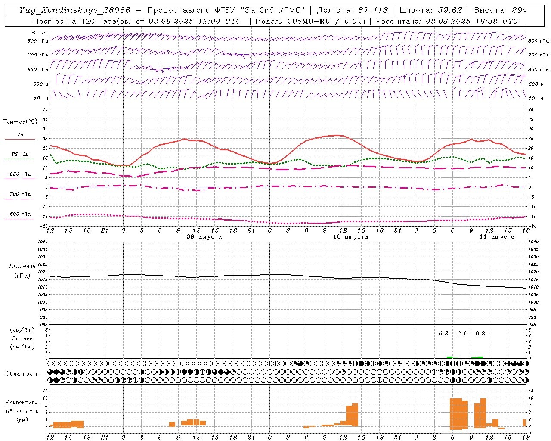
Task: Click the date label 09 августа
Action: coord(204,237)
